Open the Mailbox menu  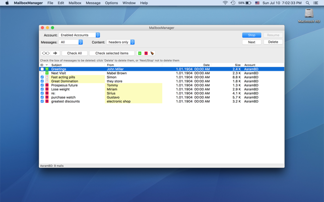(75, 3)
